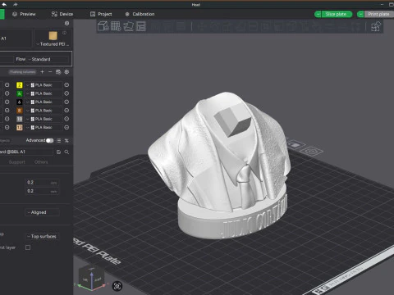
Task: Open PLA Basic dropdown for filament 10
Action: [44, 119]
